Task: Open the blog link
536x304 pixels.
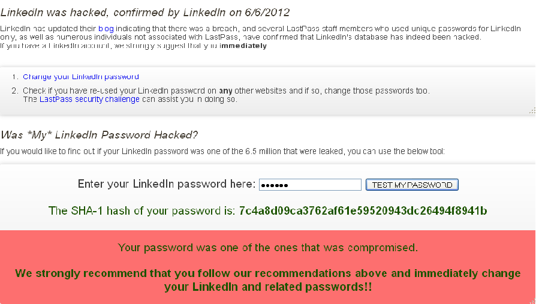Action: [105, 28]
